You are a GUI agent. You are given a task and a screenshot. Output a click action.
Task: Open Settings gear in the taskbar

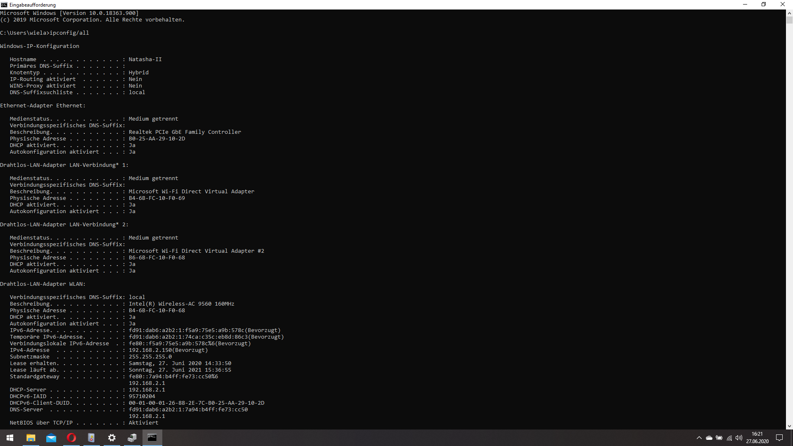112,438
